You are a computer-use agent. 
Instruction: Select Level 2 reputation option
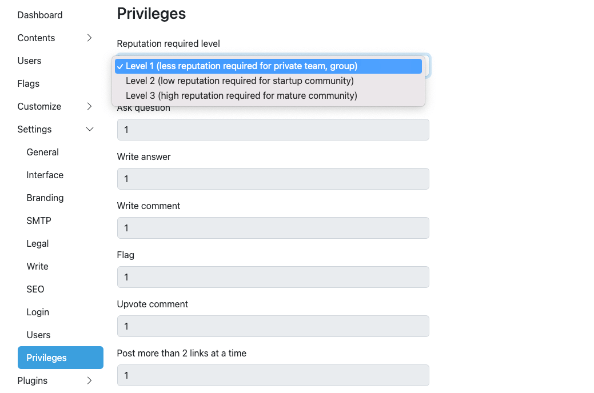pyautogui.click(x=240, y=81)
